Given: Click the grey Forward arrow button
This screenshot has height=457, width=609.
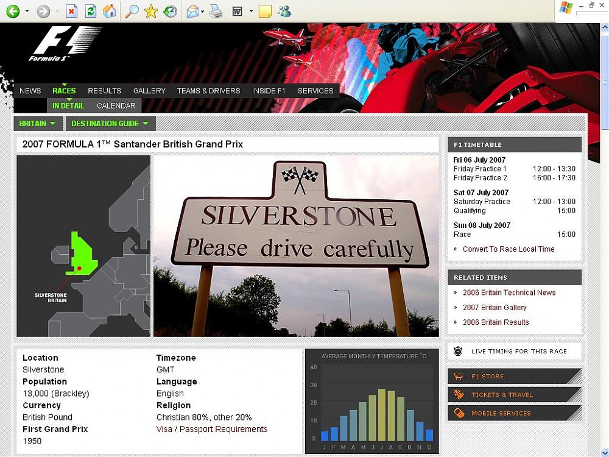Looking at the screenshot, I should tap(43, 11).
